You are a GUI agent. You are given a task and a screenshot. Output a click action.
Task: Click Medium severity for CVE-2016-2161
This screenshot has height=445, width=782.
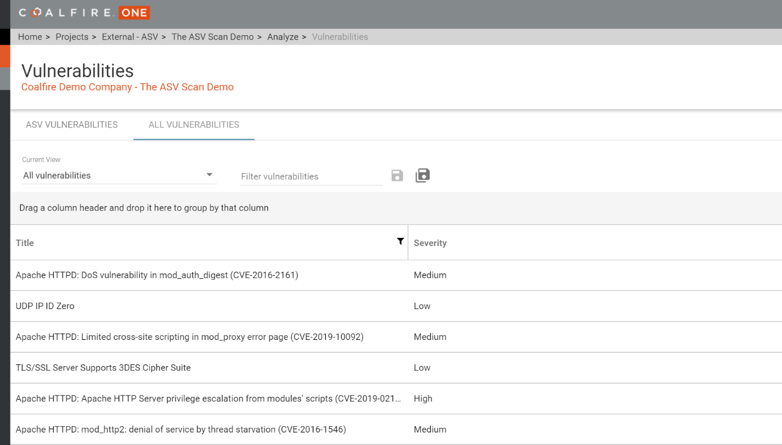point(430,275)
